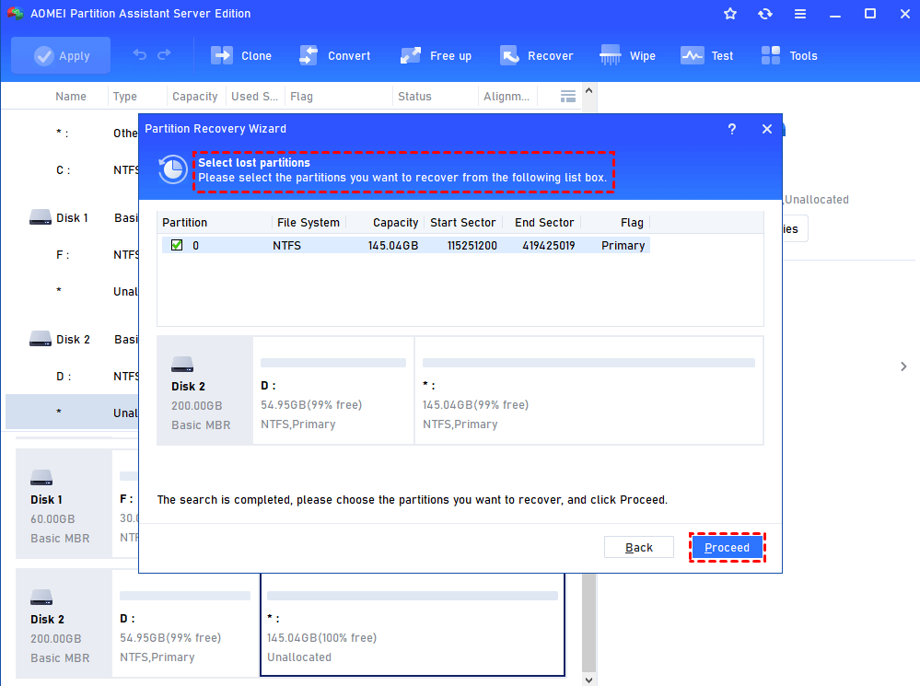Screen dimensions: 920x686
Task: Click Disk 2 icon in bottom disk map
Action: click(41, 598)
